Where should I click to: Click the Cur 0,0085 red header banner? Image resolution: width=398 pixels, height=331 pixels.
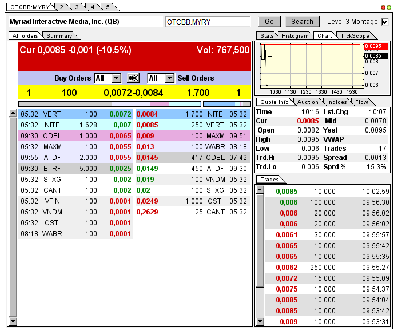(x=134, y=57)
